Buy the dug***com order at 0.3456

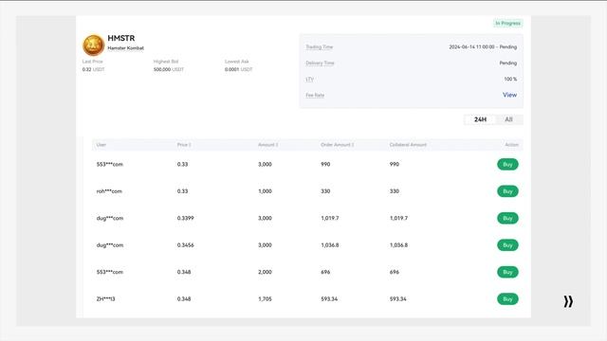click(507, 245)
